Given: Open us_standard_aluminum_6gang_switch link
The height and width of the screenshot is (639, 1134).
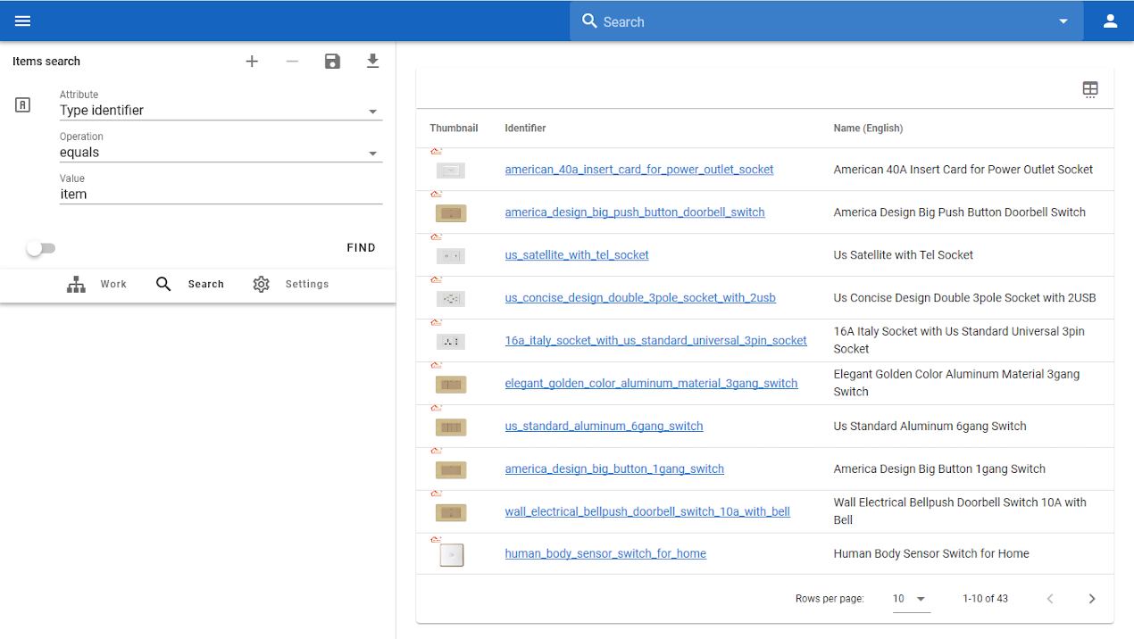Looking at the screenshot, I should pos(605,427).
